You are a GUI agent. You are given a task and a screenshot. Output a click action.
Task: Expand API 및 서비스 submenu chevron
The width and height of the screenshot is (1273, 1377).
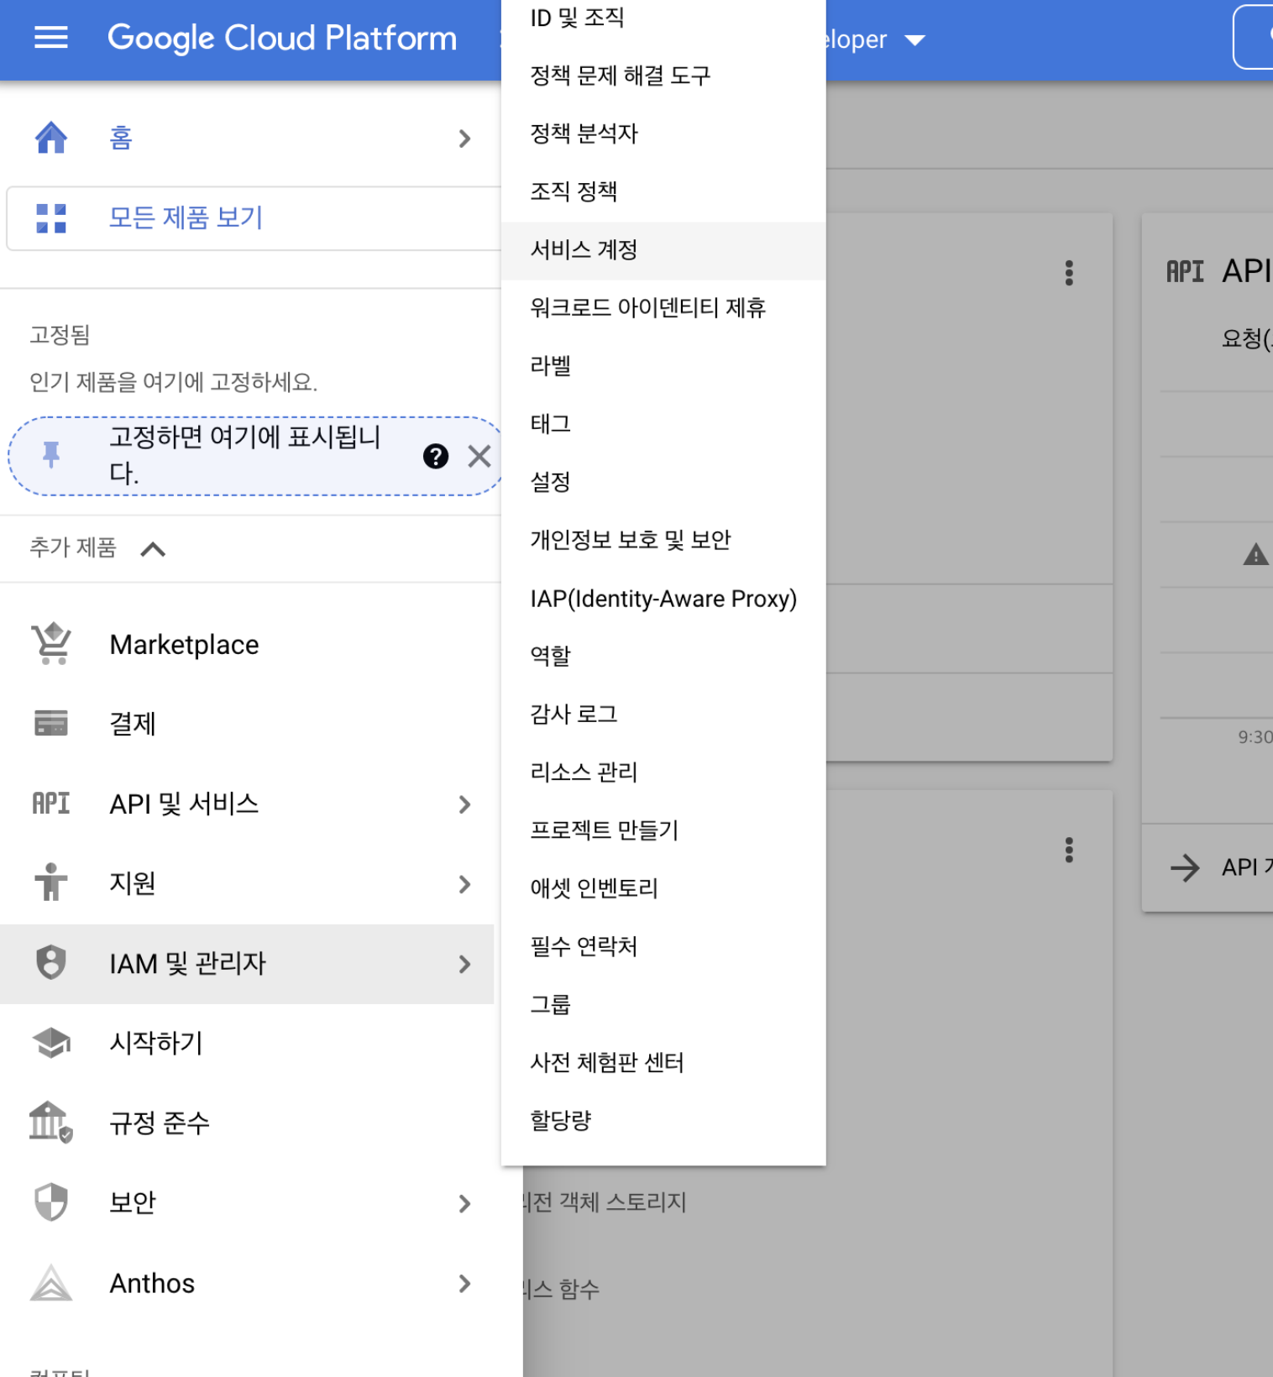pos(464,804)
